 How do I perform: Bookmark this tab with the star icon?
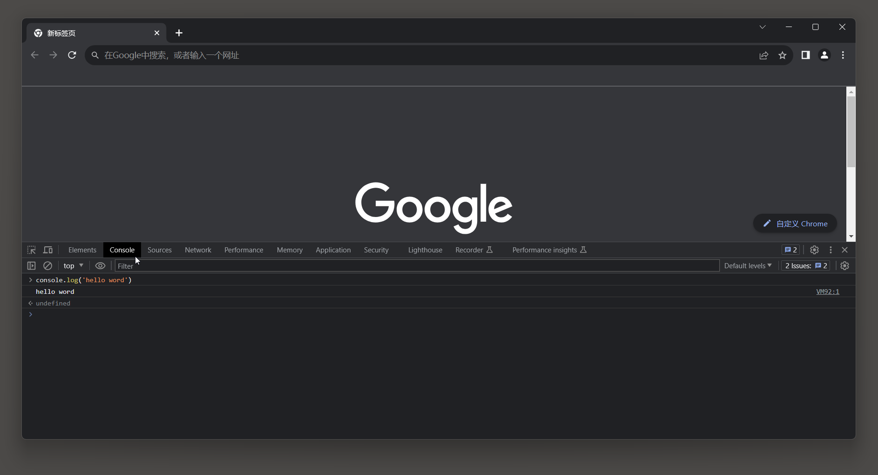click(x=783, y=55)
